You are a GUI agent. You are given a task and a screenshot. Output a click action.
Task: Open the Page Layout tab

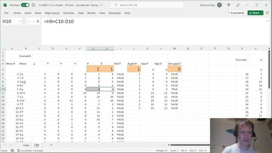[x=52, y=13]
